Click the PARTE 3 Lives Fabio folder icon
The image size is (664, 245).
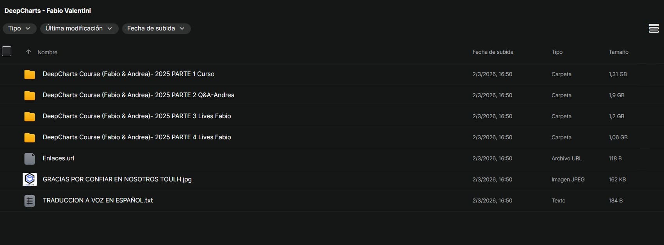30,116
